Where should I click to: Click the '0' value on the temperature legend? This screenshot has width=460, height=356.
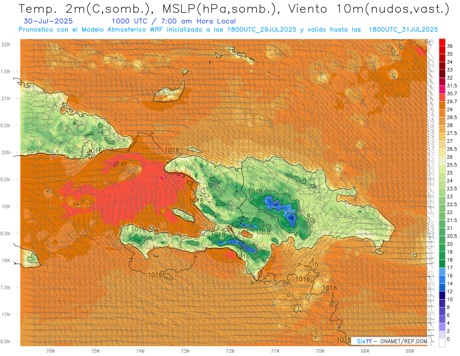pyautogui.click(x=449, y=339)
